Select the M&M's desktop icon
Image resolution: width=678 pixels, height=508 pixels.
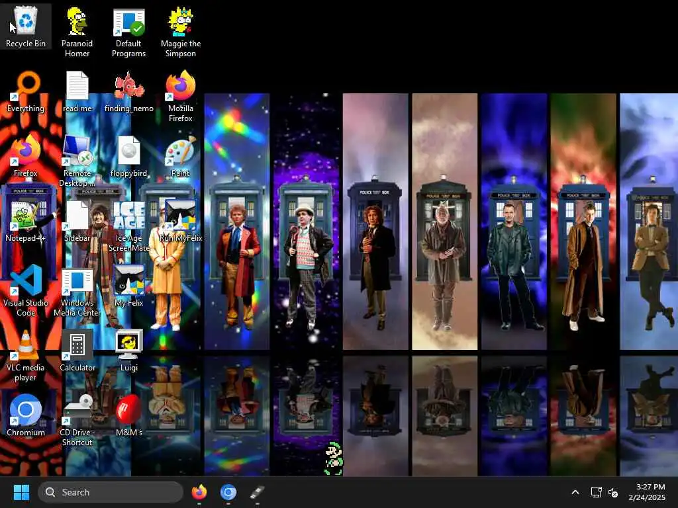click(128, 415)
